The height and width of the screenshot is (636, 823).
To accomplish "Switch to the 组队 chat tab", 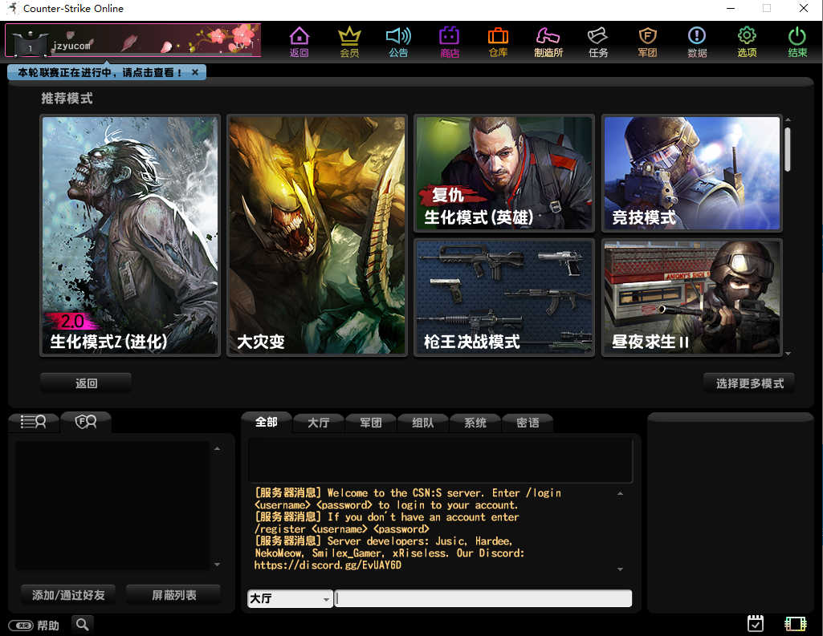I will point(423,423).
